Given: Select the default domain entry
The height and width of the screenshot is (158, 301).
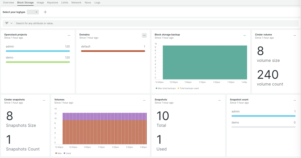Looking at the screenshot, I should [x=85, y=46].
